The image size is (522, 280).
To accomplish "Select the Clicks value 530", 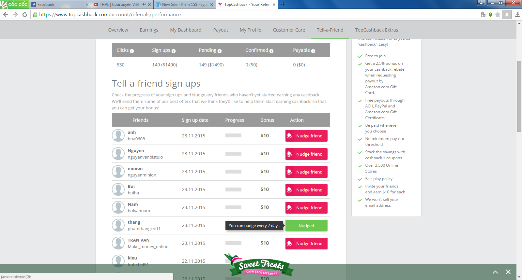I will coord(120,65).
